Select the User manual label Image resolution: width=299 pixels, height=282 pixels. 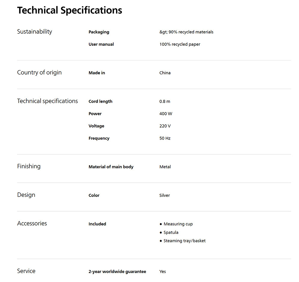pos(101,44)
